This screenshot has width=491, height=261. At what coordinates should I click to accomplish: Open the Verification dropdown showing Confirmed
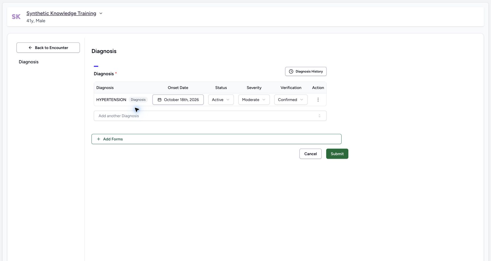(x=291, y=100)
